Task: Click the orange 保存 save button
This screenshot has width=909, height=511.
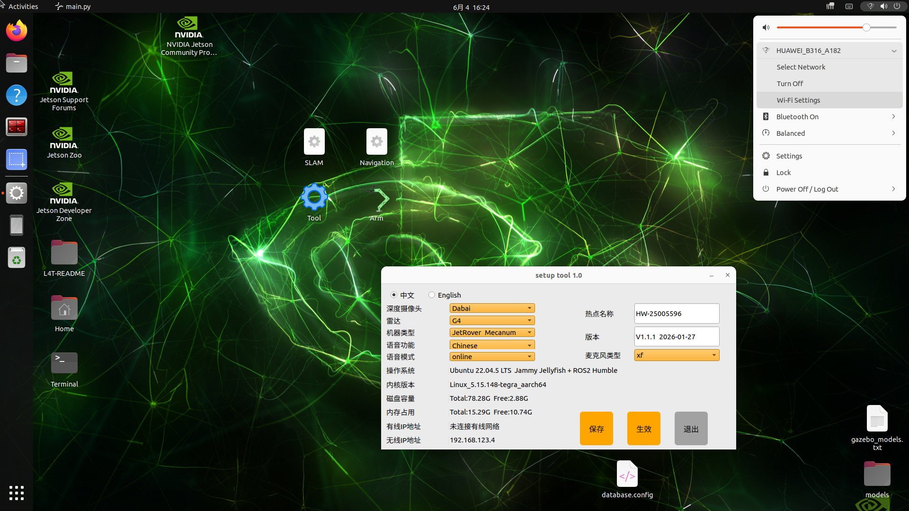Action: (x=597, y=429)
